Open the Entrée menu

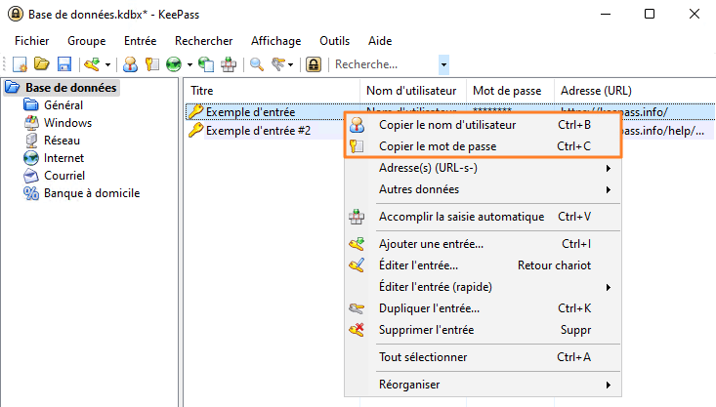tap(141, 41)
